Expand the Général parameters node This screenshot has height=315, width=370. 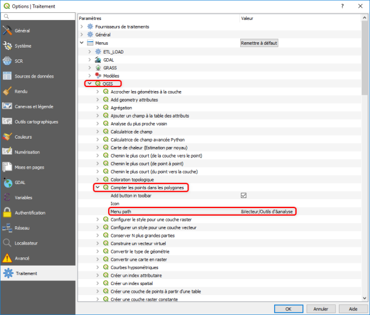82,35
